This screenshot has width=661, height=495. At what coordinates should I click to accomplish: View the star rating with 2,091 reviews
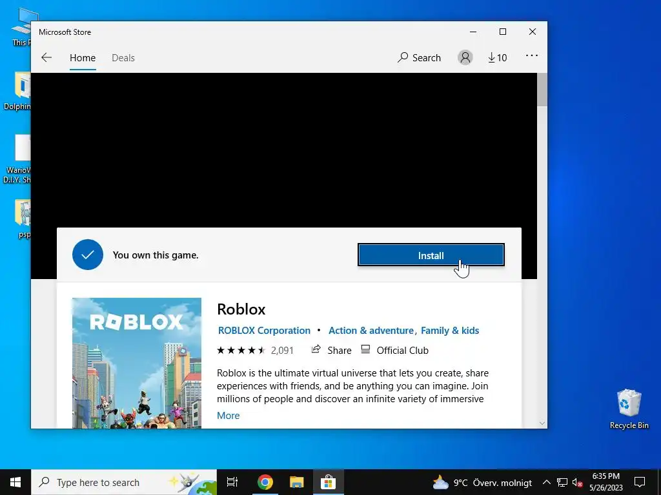(x=255, y=350)
